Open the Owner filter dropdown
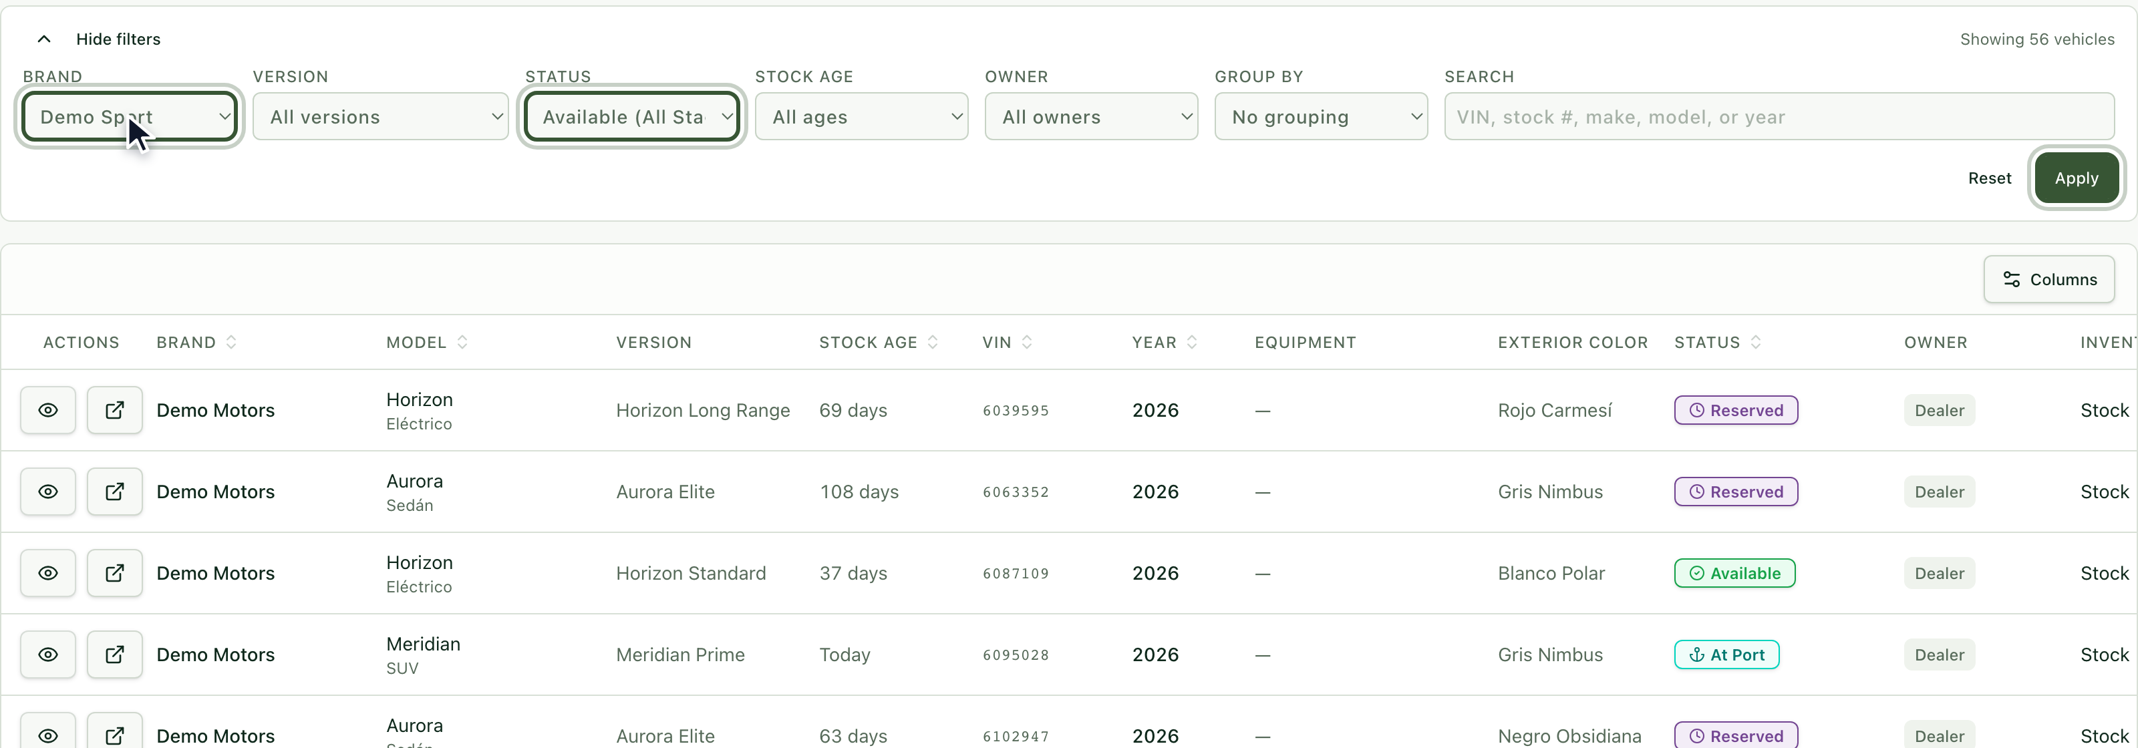Screen dimensions: 2138x748 coord(1090,117)
